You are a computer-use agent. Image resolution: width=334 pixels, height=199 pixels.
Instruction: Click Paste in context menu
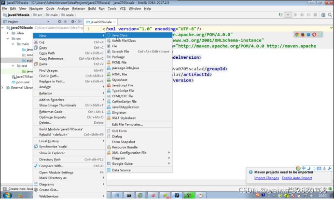tap(70, 64)
